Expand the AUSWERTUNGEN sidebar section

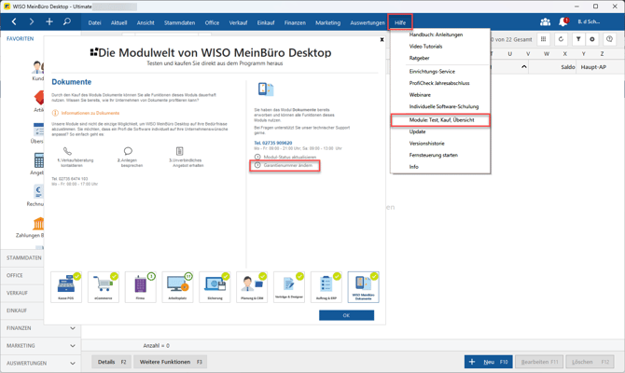point(72,364)
